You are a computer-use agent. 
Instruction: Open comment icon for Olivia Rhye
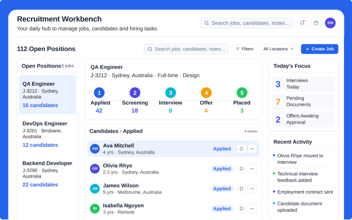[241, 169]
